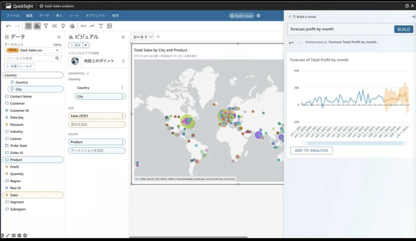Open options for Product color field
The image size is (416, 241).
pyautogui.click(x=122, y=142)
